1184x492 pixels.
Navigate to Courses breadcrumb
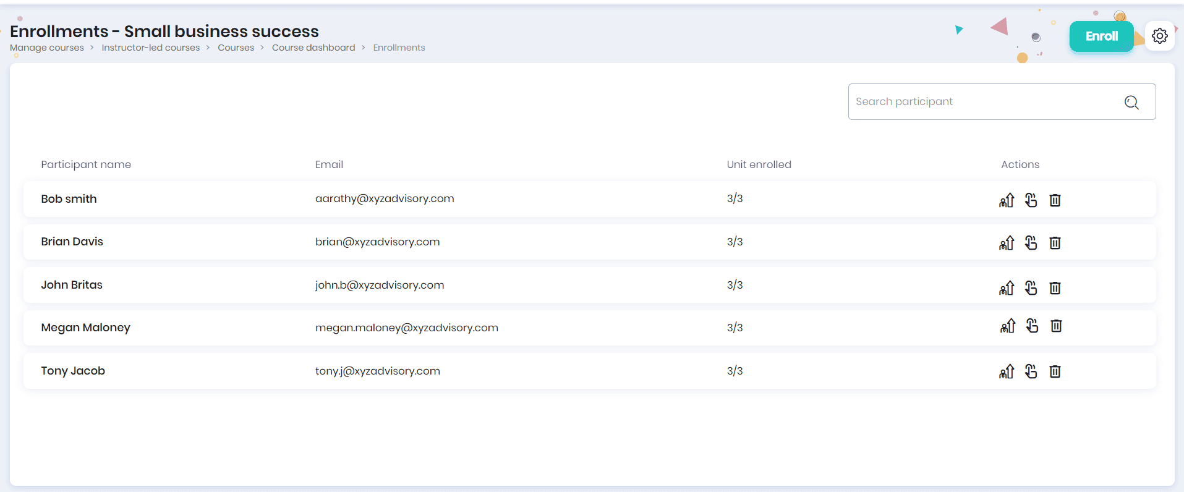236,48
